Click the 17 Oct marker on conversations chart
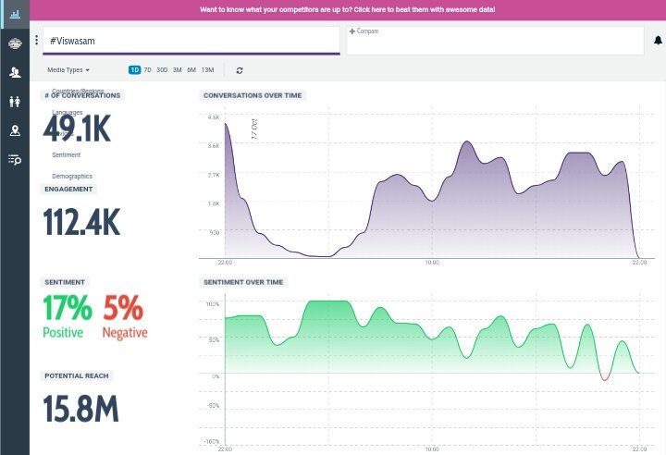 pyautogui.click(x=254, y=129)
